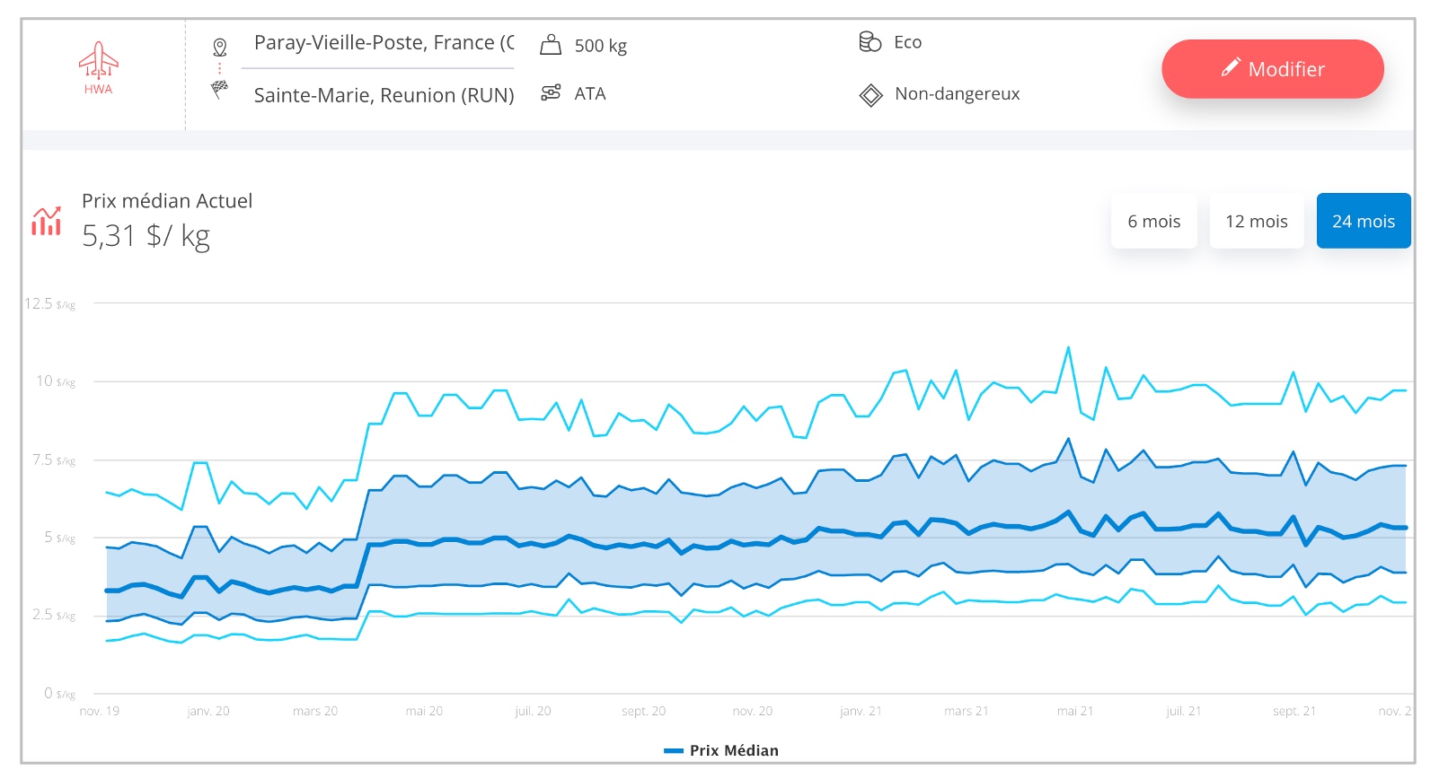
Task: Click the Eco rate label
Action: pos(907,42)
